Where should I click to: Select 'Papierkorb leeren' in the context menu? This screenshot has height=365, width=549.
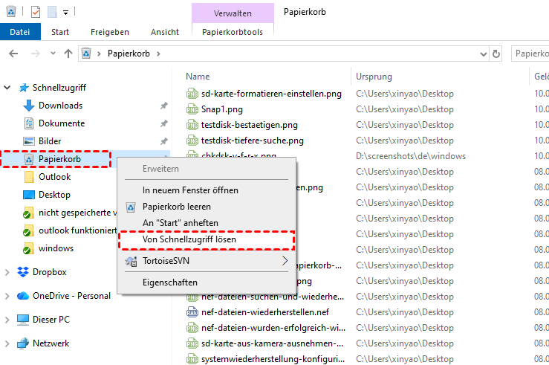click(176, 207)
